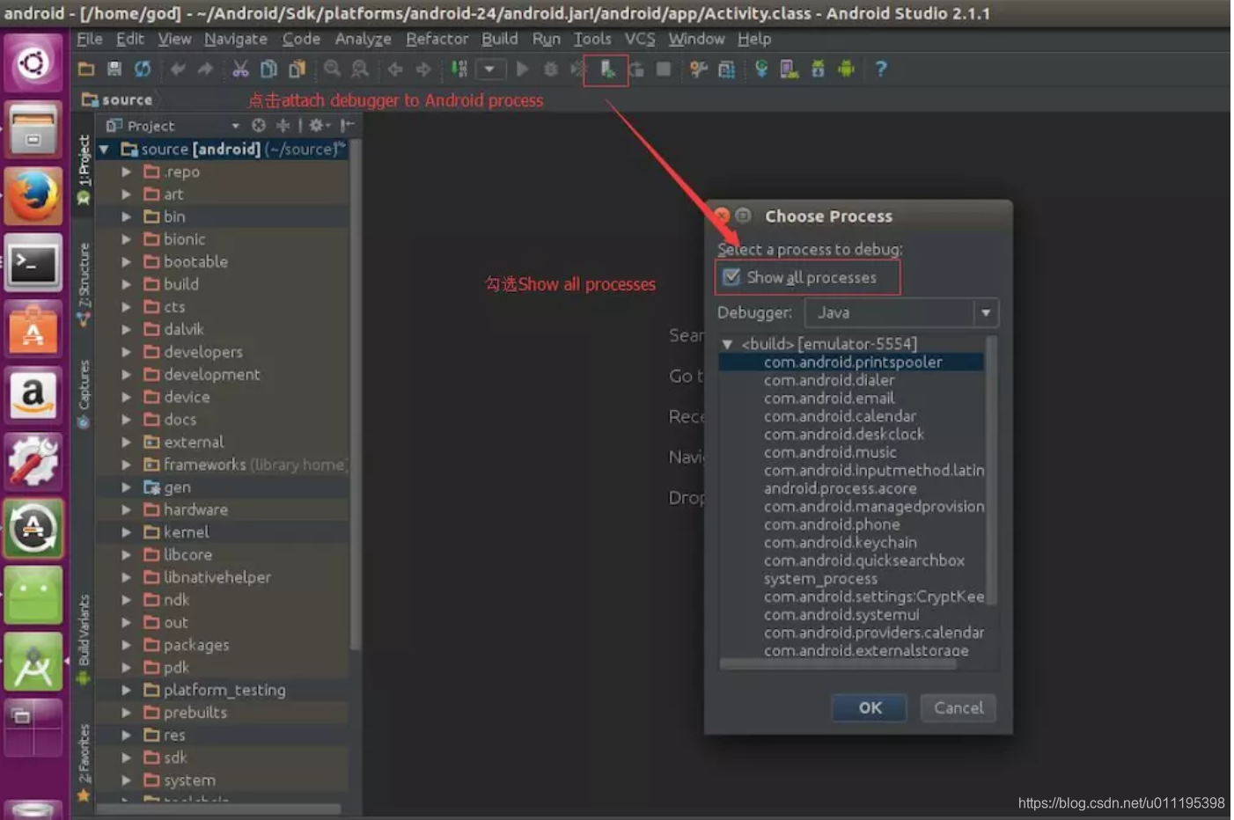The height and width of the screenshot is (820, 1234).
Task: Expand the bionic folder
Action: point(127,238)
